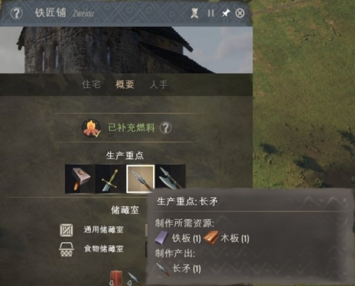The width and height of the screenshot is (355, 286).
Task: Select the hammer production focus
Action: 80,179
